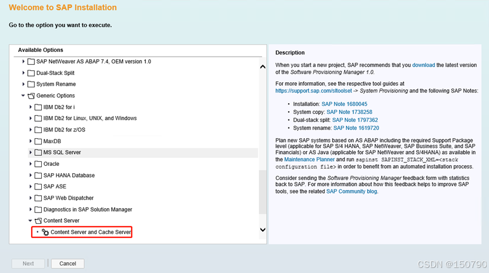
Task: Expand the MaxDB node
Action: (31, 141)
